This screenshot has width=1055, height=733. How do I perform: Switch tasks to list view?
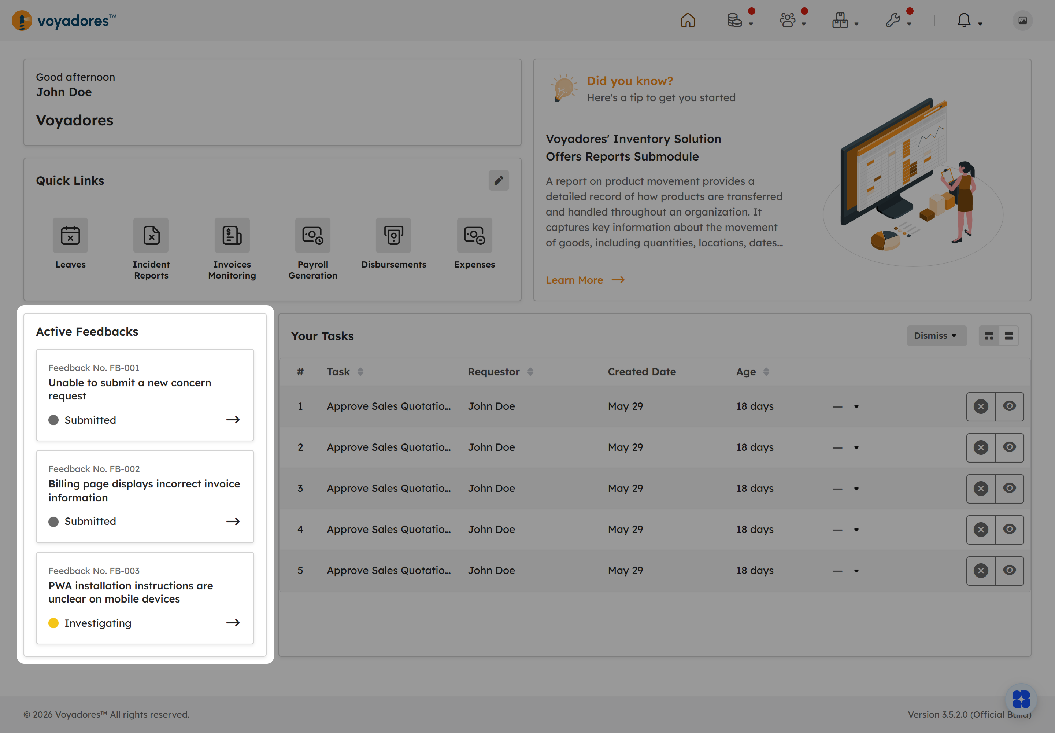(1008, 336)
